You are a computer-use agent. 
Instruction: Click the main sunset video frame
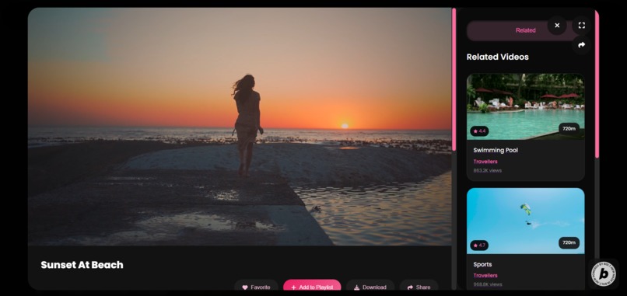point(240,127)
